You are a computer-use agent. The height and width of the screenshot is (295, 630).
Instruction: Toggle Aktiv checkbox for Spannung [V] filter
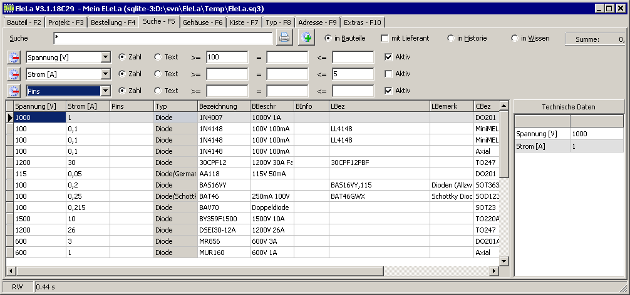(x=388, y=57)
